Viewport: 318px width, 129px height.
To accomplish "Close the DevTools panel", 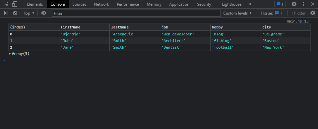I will click(312, 4).
